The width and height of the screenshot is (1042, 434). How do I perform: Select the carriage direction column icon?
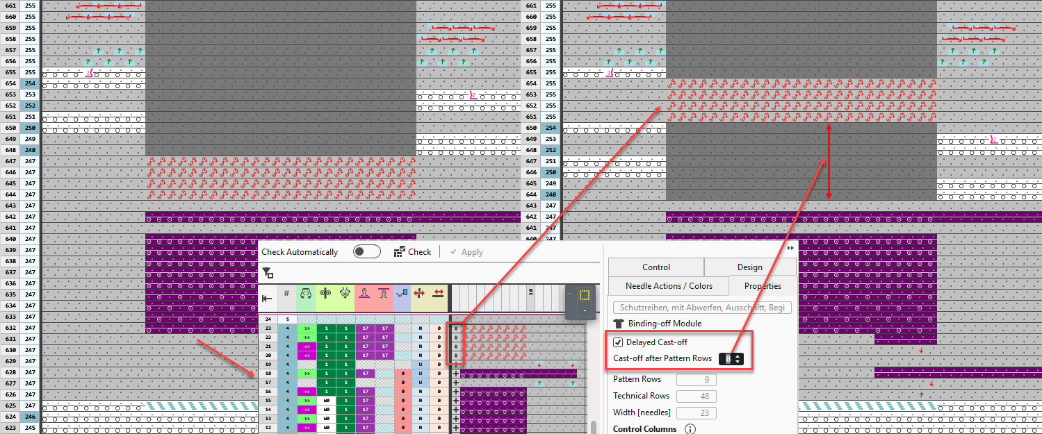click(305, 294)
